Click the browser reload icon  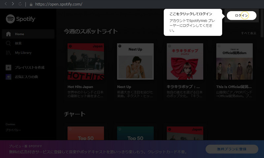point(20,4)
